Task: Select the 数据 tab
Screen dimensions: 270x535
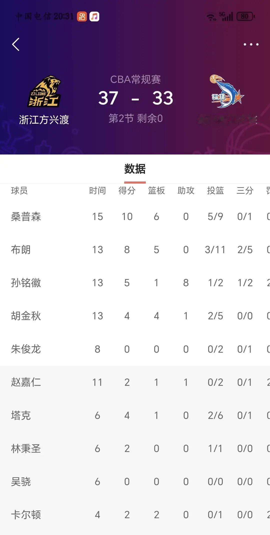Action: tap(135, 169)
